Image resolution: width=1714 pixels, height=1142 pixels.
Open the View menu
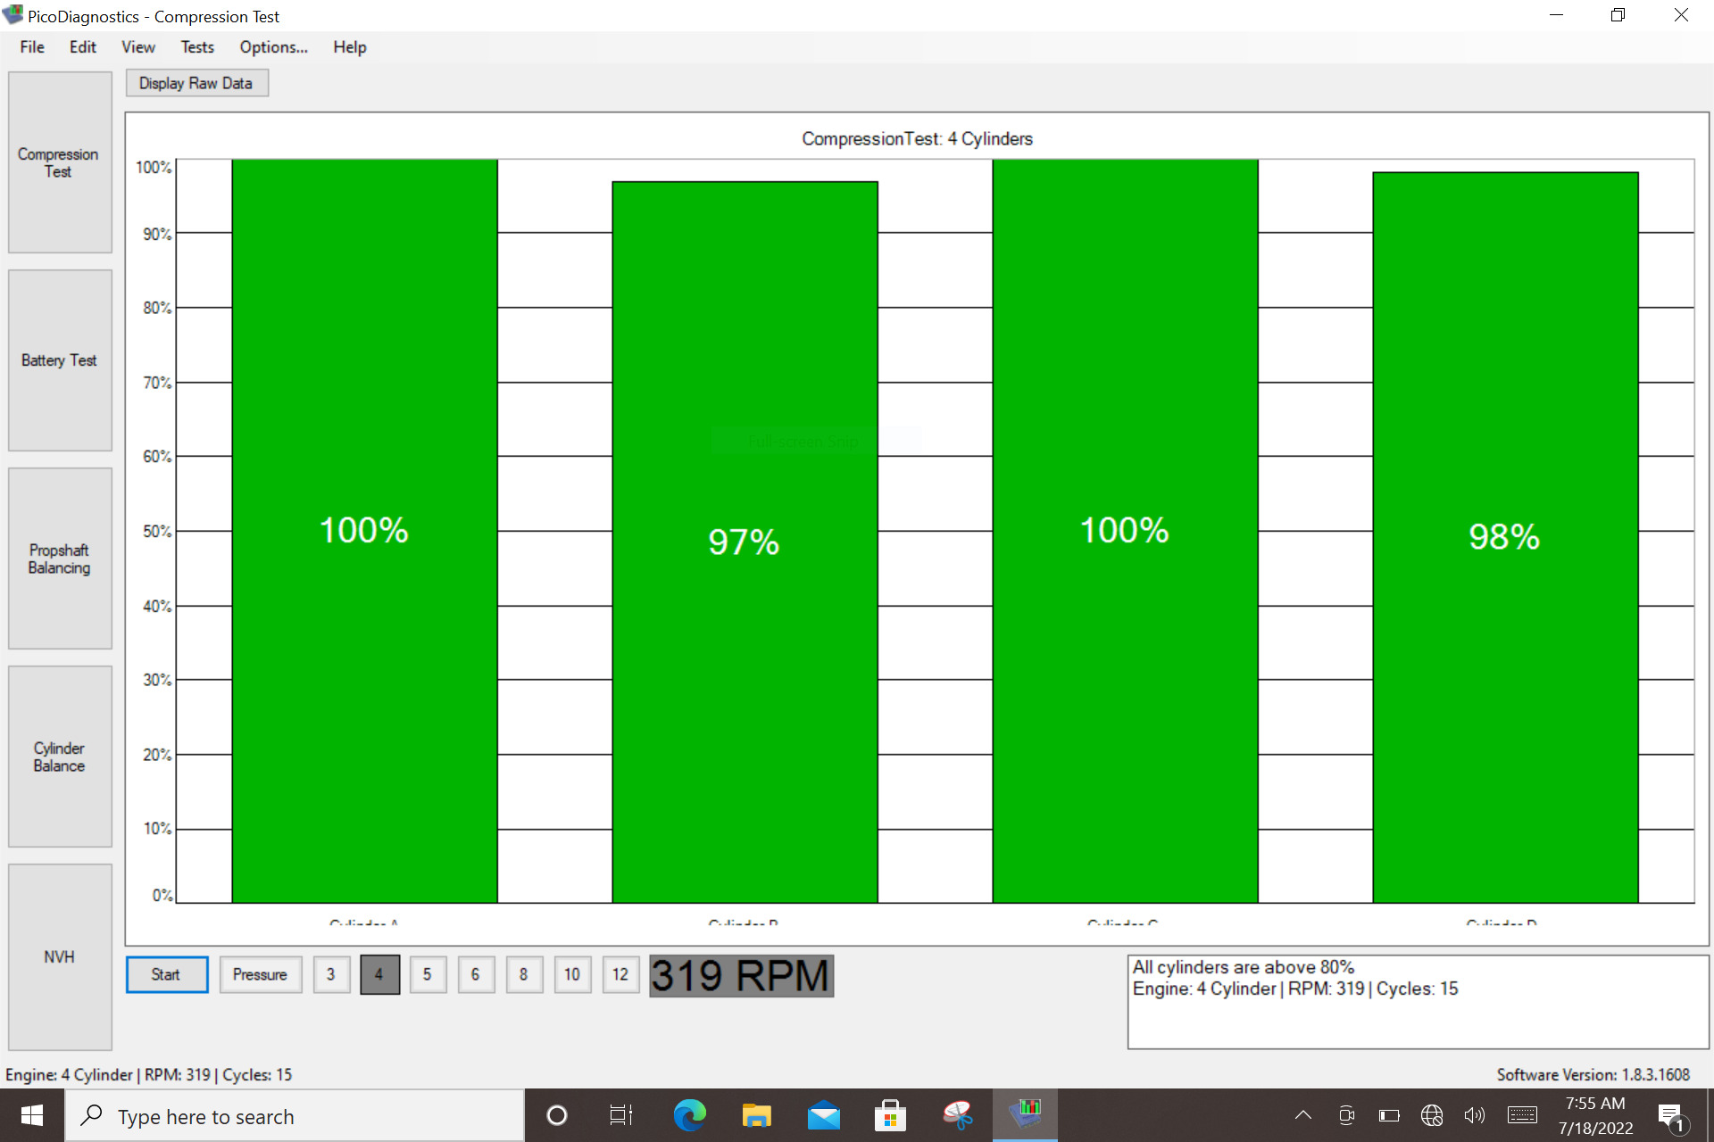click(138, 47)
